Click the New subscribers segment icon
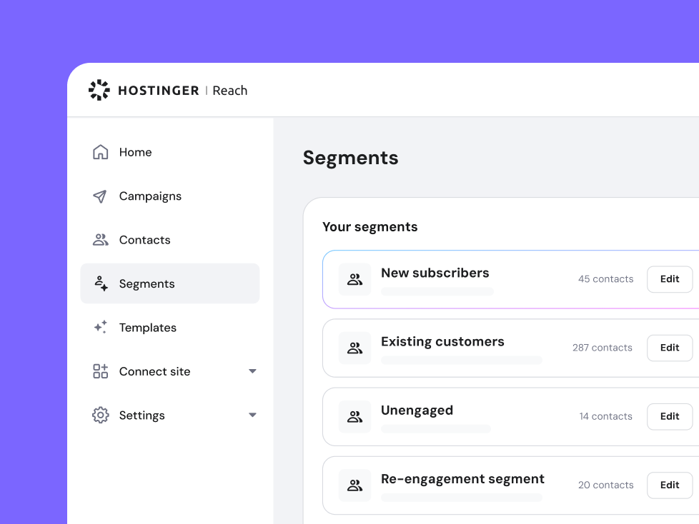This screenshot has width=699, height=524. point(355,279)
